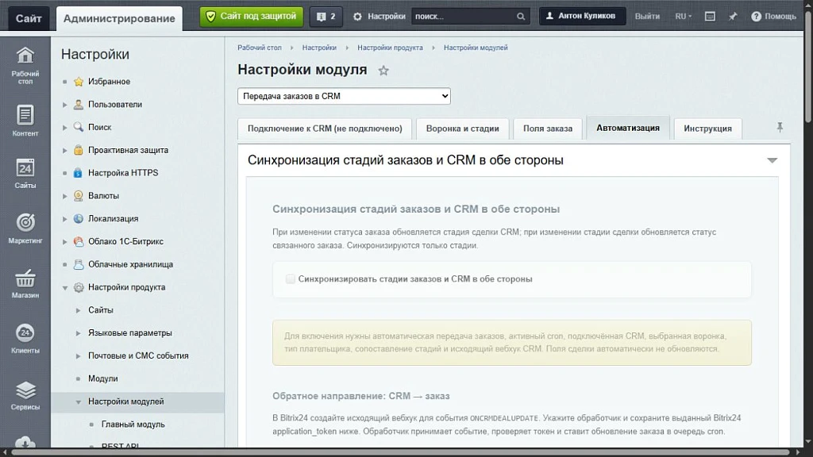The height and width of the screenshot is (457, 813).
Task: Go to Рабочий стол breadcrumb
Action: point(260,48)
